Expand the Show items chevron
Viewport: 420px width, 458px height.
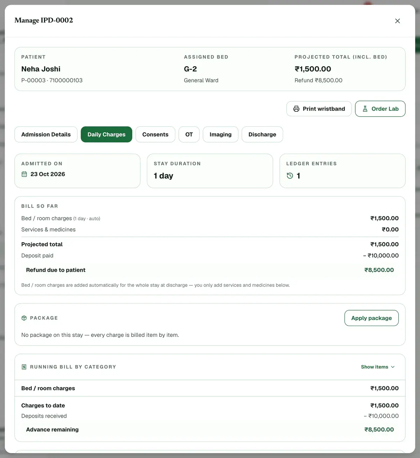[393, 367]
